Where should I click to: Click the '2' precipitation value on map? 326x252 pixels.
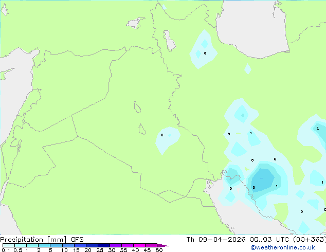317,128
